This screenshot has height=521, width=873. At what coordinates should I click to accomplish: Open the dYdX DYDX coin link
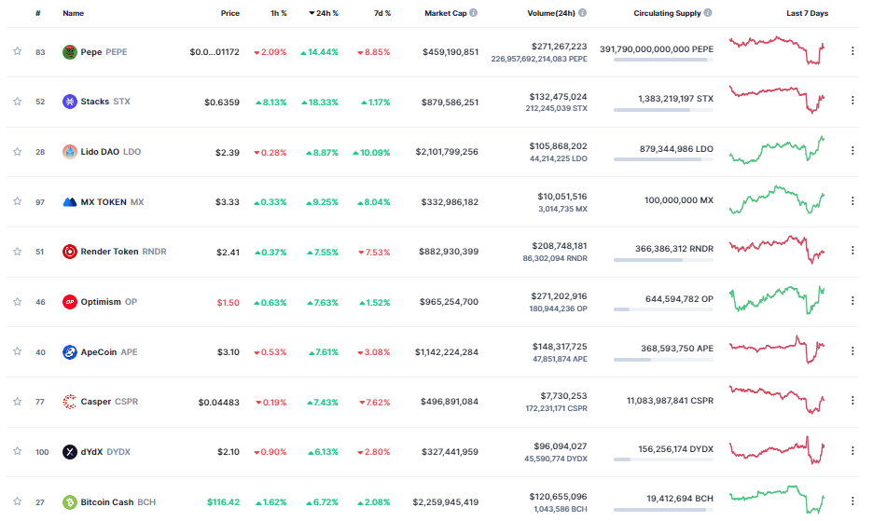(x=105, y=451)
